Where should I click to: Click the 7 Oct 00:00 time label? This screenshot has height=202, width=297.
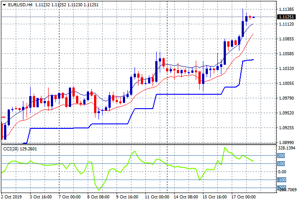click(x=69, y=197)
